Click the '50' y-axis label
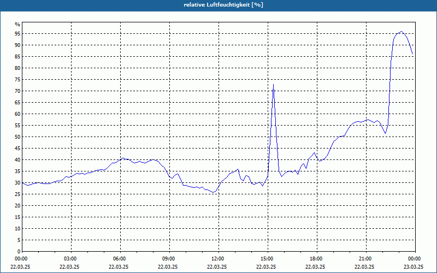The image size is (437, 273). (x=17, y=137)
